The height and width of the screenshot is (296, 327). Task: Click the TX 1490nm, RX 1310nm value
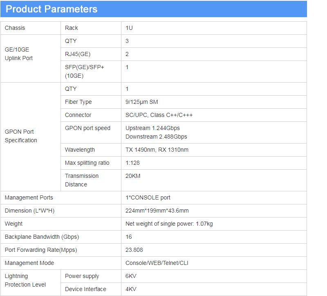click(x=157, y=150)
